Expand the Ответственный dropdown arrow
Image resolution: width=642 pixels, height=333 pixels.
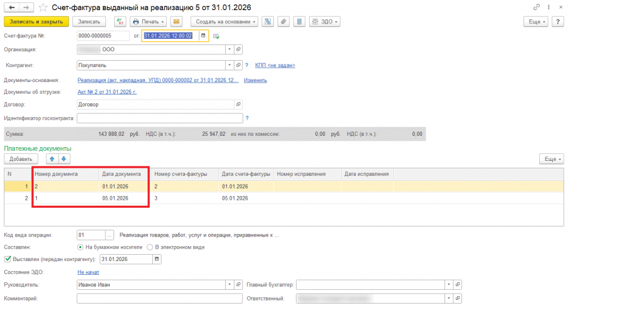(449, 299)
